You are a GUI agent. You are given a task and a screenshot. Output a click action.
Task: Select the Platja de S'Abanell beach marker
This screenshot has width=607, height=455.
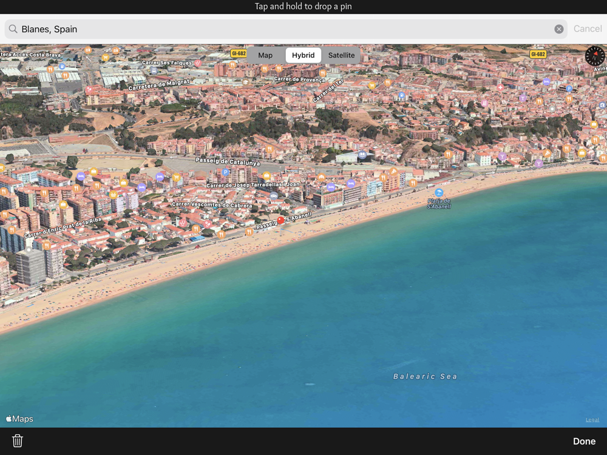tap(439, 193)
